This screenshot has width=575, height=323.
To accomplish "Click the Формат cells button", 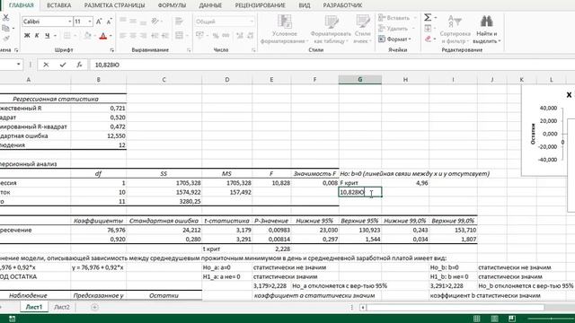I will click(395, 39).
